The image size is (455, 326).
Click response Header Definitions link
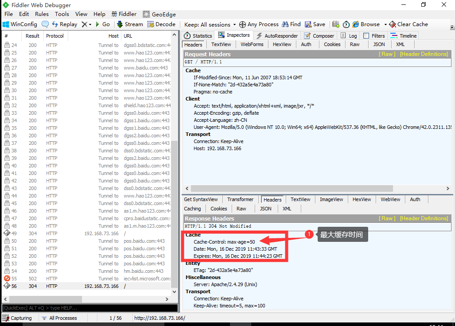[424, 218]
